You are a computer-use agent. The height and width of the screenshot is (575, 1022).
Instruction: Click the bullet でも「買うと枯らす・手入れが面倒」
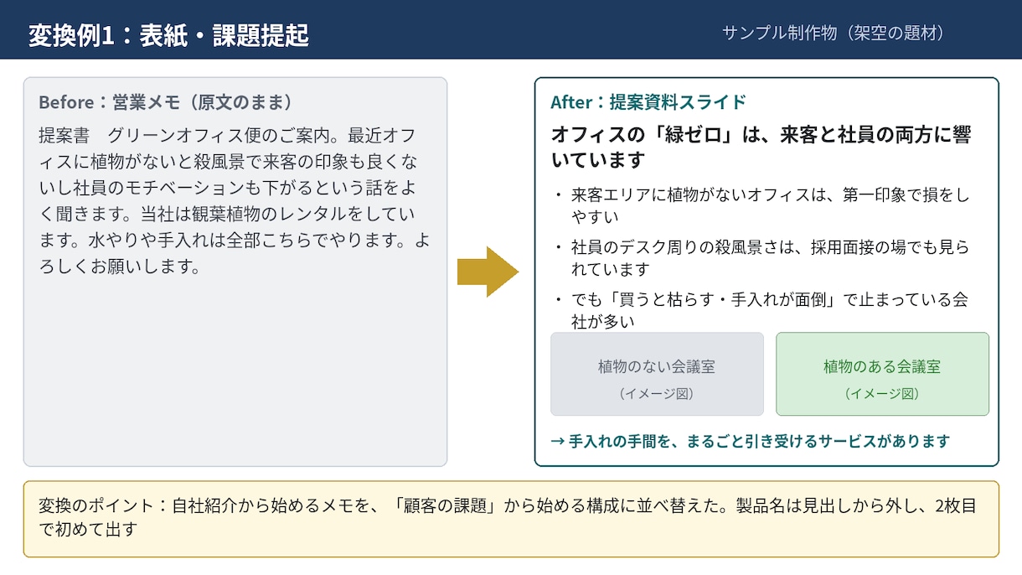click(x=761, y=310)
